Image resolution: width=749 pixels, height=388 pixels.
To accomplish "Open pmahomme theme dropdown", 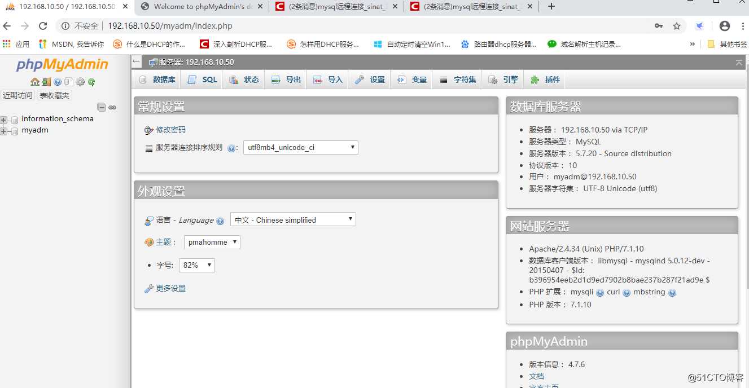I will [212, 242].
